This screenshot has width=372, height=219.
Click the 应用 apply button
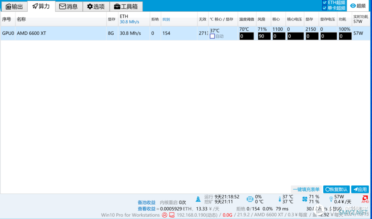360,189
